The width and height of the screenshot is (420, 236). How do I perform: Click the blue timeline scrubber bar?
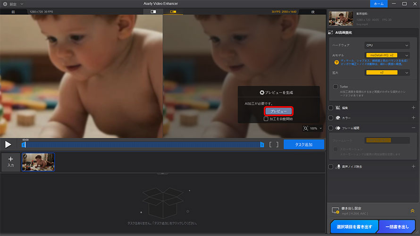click(142, 144)
